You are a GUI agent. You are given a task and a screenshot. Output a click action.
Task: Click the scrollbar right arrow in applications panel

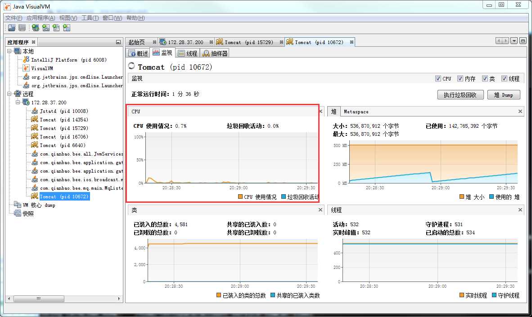point(119,299)
